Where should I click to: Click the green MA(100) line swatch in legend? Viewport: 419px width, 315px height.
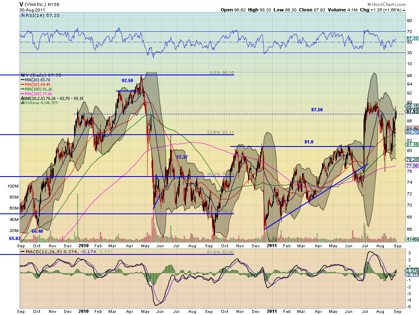click(22, 89)
